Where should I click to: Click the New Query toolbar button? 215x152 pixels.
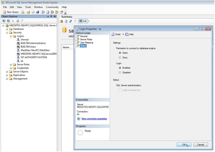click(11, 12)
